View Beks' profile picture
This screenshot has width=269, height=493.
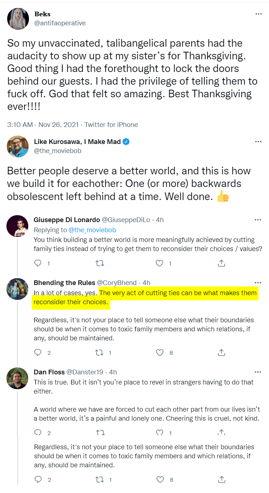18,19
